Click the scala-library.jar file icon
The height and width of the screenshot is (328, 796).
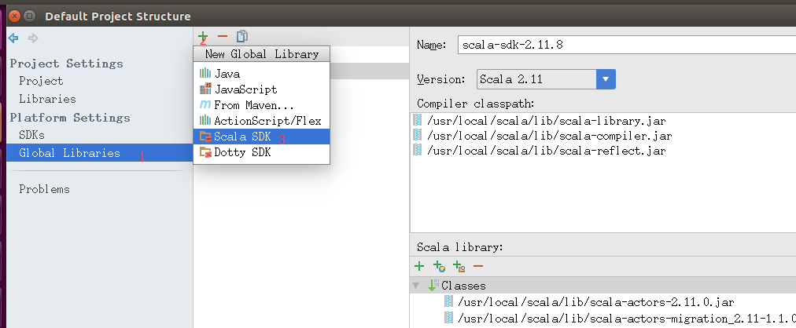pos(418,121)
